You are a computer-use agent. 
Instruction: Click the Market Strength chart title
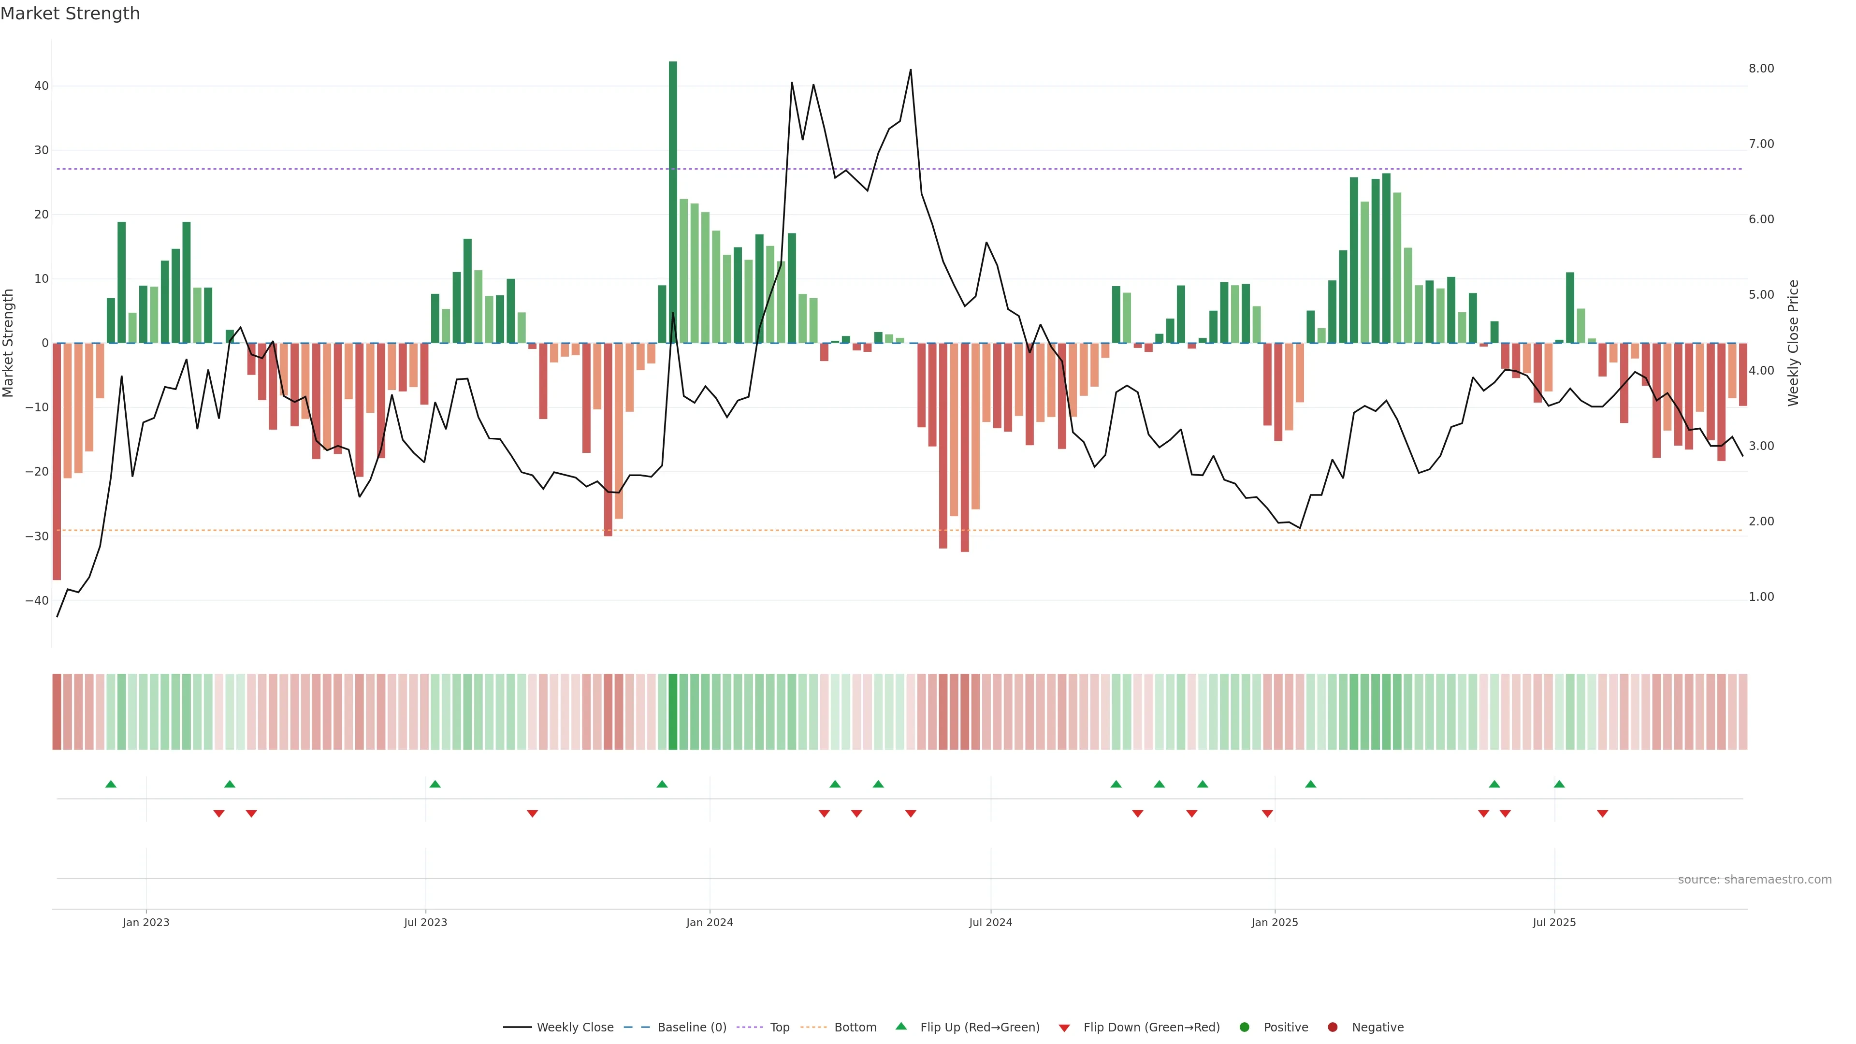coord(70,14)
